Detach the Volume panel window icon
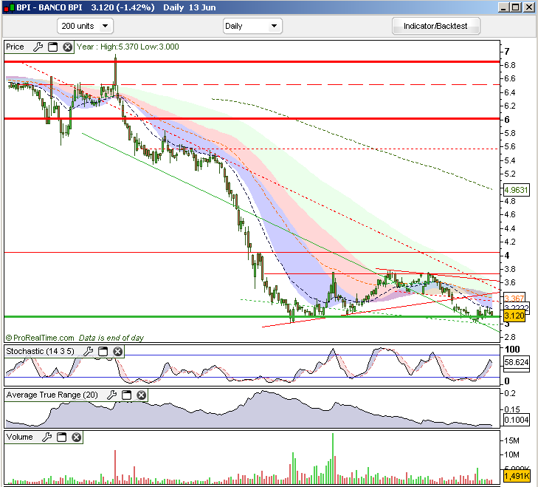This screenshot has height=487, width=538. [x=62, y=437]
